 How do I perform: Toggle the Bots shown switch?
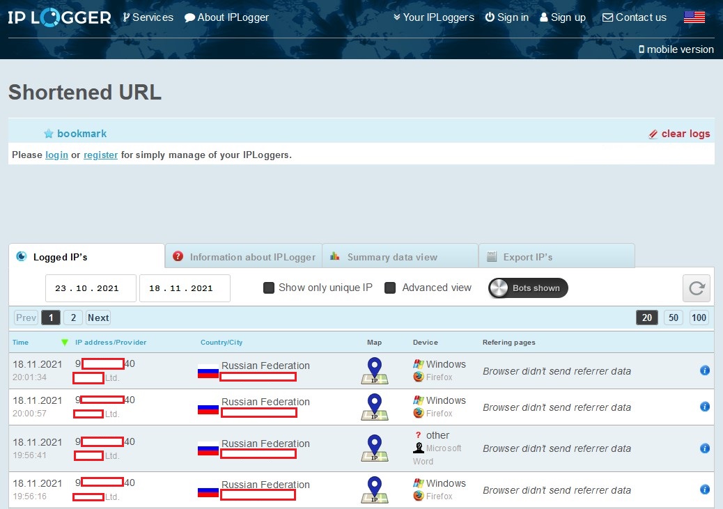click(x=528, y=288)
